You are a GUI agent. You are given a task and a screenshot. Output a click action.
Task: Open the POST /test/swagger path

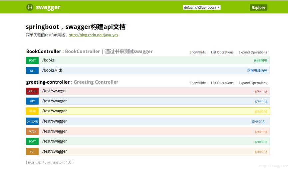click(54, 141)
